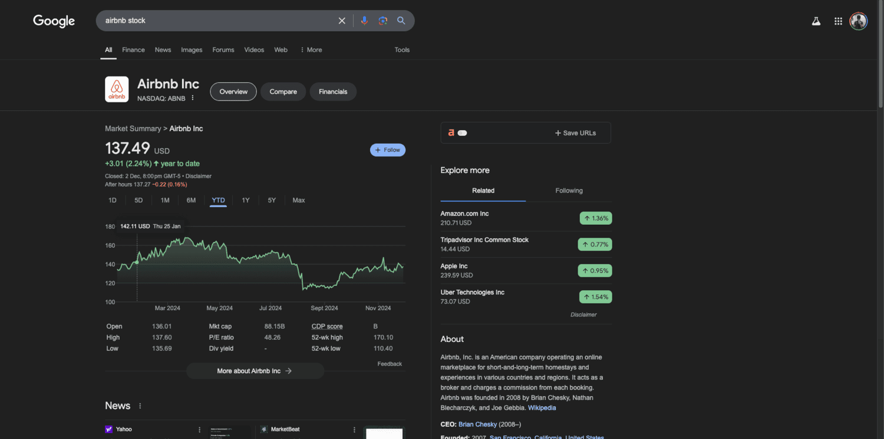The width and height of the screenshot is (884, 439).
Task: Switch to the News tab
Action: pos(163,50)
